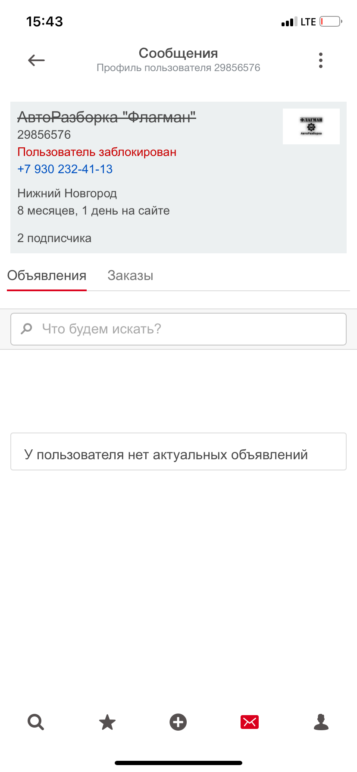Viewport: 357px width, 772px height.
Task: Tap the Нижний Новгород city text
Action: pyautogui.click(x=67, y=193)
